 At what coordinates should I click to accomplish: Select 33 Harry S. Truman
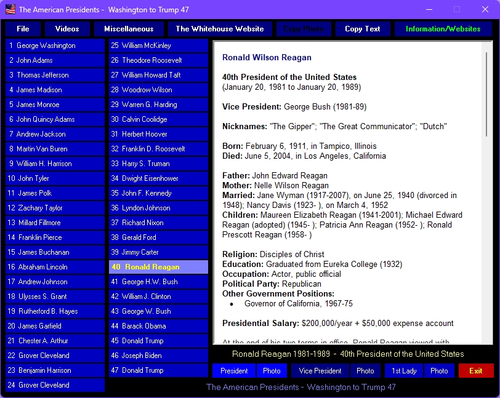[x=158, y=164]
